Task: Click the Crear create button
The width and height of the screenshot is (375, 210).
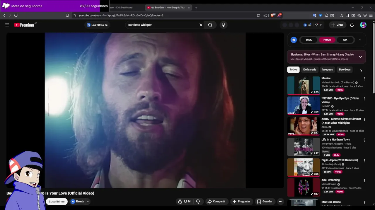Action: [337, 25]
